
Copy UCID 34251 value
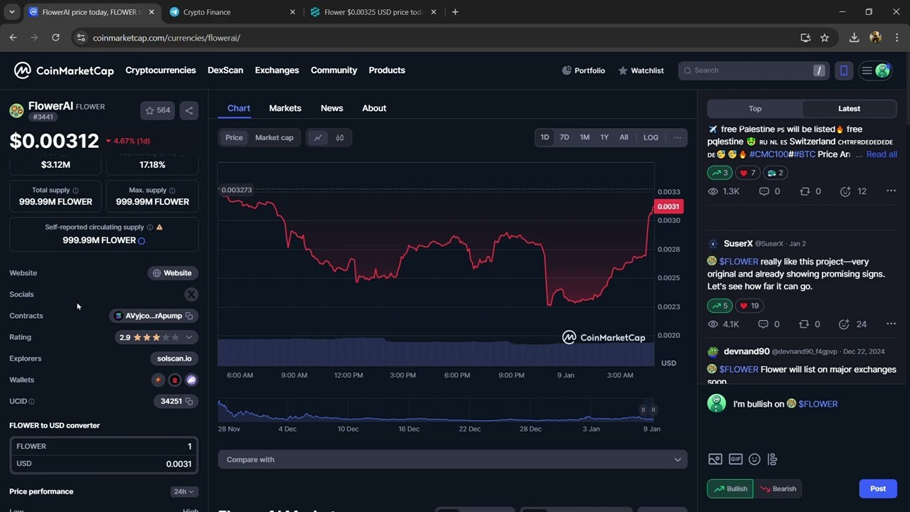189,401
